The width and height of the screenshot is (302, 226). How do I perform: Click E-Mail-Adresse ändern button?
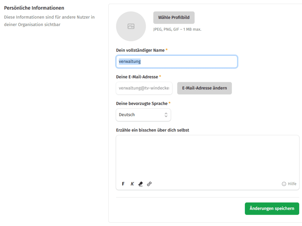204,88
